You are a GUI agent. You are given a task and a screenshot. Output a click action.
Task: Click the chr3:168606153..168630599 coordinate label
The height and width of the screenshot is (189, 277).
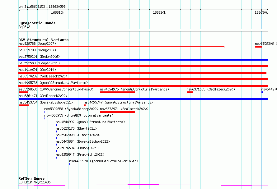click(42, 7)
